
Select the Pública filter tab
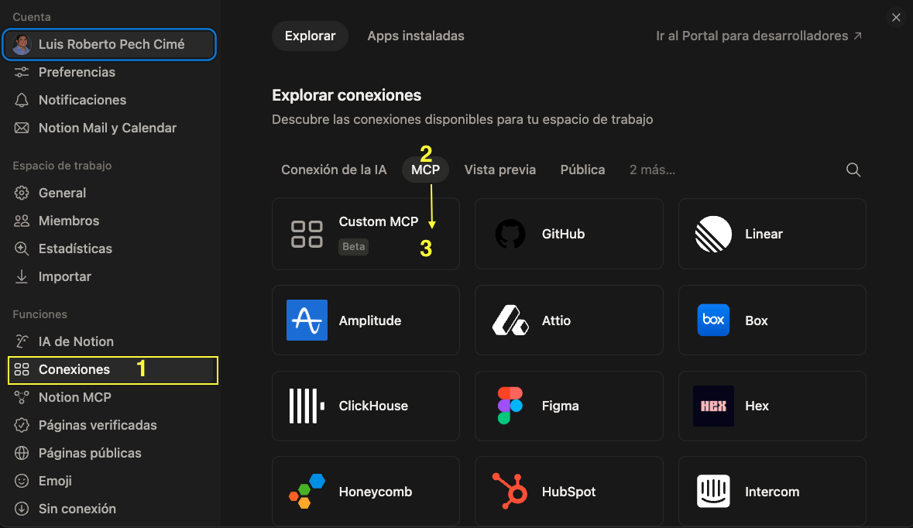tap(582, 170)
